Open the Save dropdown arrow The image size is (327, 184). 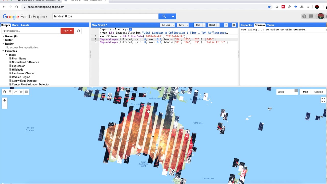(x=187, y=25)
